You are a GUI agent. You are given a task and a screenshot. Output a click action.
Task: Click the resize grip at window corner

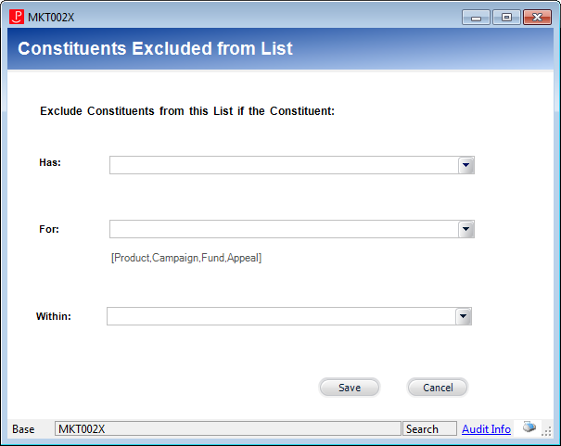pyautogui.click(x=546, y=431)
